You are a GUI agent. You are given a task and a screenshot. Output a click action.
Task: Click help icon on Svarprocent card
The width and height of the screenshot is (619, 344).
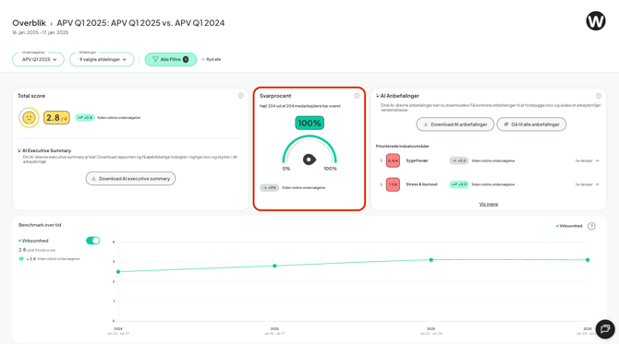[357, 96]
